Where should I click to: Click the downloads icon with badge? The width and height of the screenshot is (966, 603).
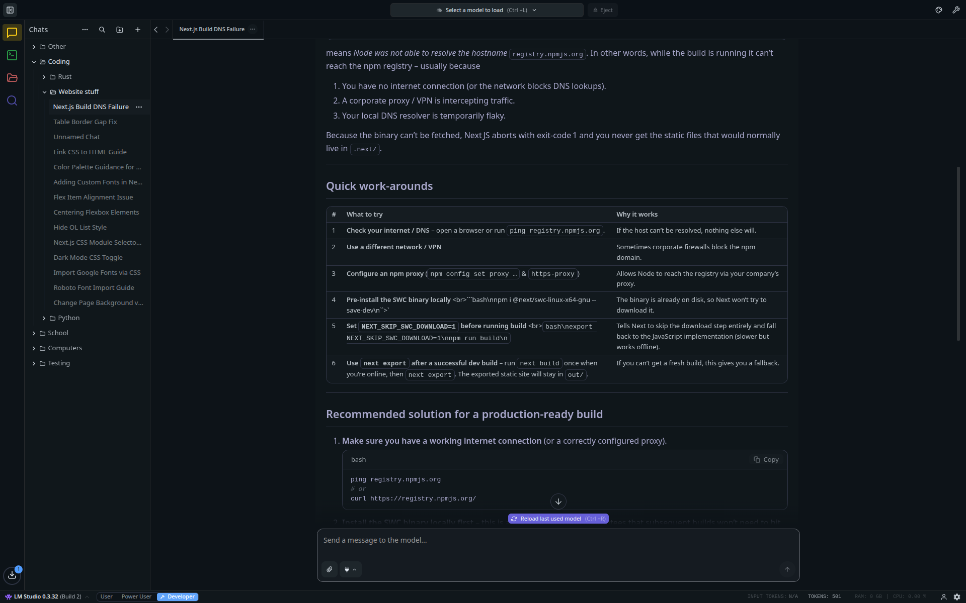(12, 575)
